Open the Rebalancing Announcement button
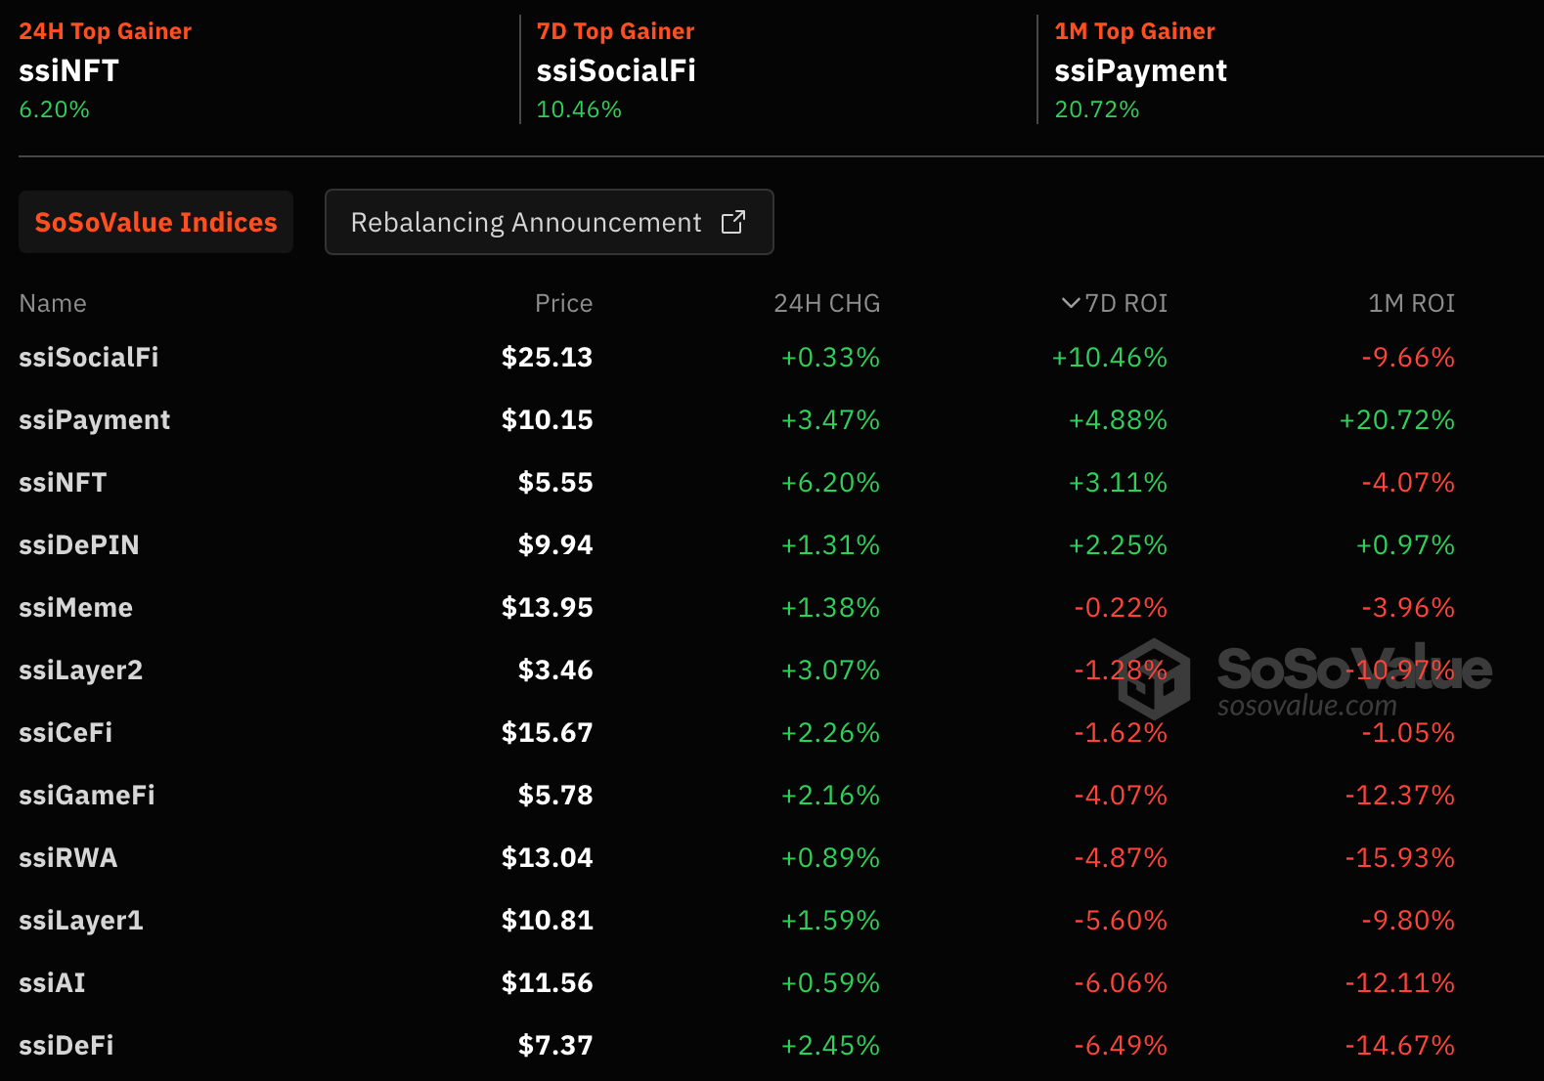 (550, 222)
